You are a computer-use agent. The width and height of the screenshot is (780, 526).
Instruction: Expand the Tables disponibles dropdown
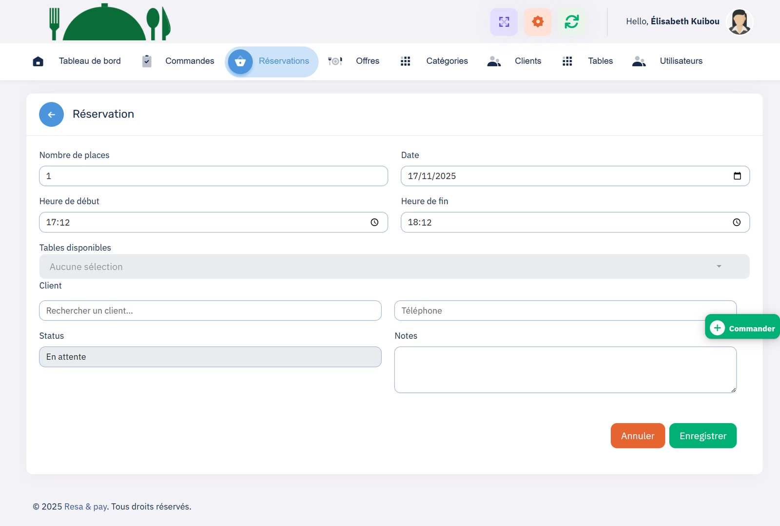(394, 267)
